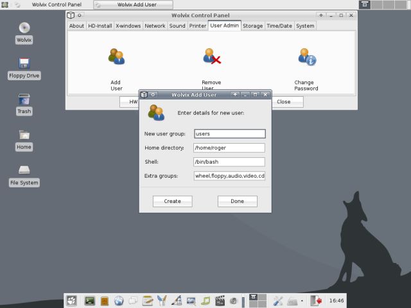Viewport: 411px width, 308px height.
Task: Click the Close button in Control Panel
Action: 288,101
